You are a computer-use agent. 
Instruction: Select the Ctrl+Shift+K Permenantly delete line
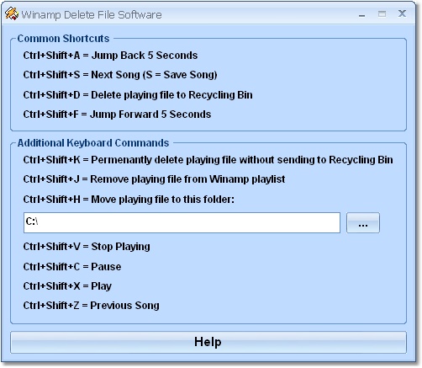(x=208, y=160)
